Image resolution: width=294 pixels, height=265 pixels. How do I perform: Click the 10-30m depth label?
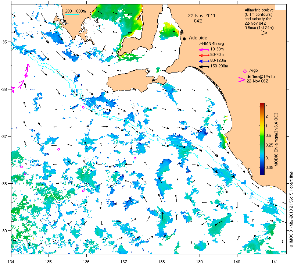pos(217,49)
